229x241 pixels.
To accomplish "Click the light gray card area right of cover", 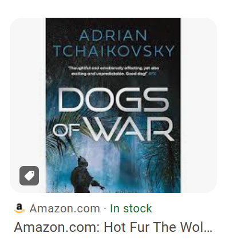I will pyautogui.click(x=199, y=105).
